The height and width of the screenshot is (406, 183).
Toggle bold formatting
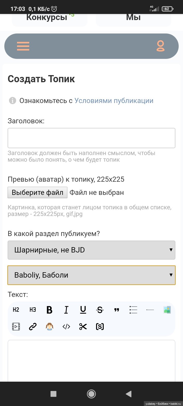[50, 310]
